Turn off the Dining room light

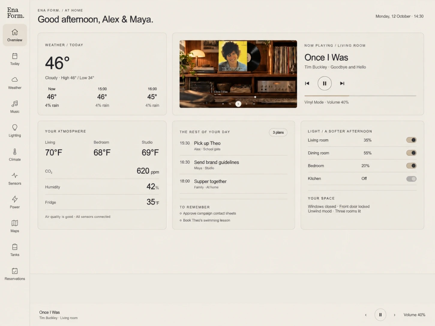[x=411, y=153]
